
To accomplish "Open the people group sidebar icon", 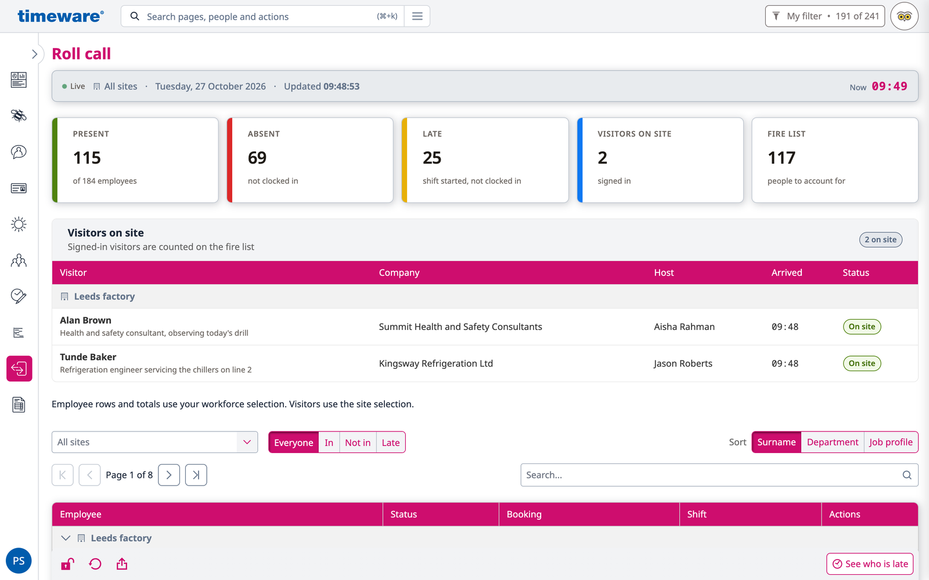I will 19,260.
